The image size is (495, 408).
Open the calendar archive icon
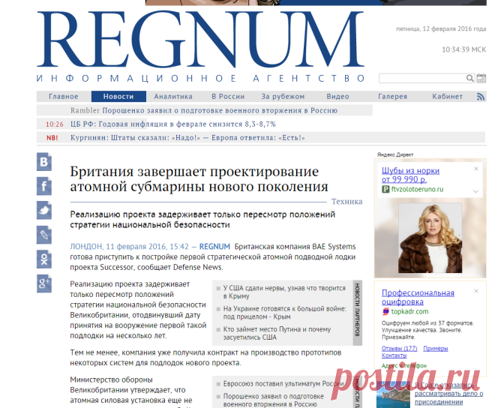coord(481,78)
